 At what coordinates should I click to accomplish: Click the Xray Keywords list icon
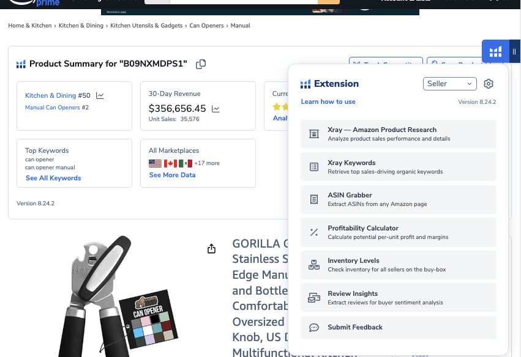click(x=314, y=167)
